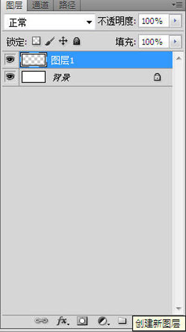The image size is (186, 332).
Task: Open the fx layer style menu
Action: coord(63,321)
